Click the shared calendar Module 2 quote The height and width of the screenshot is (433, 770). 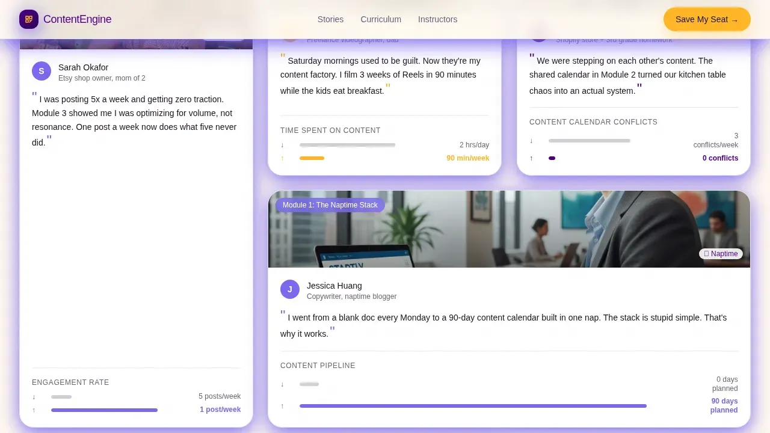[633, 75]
